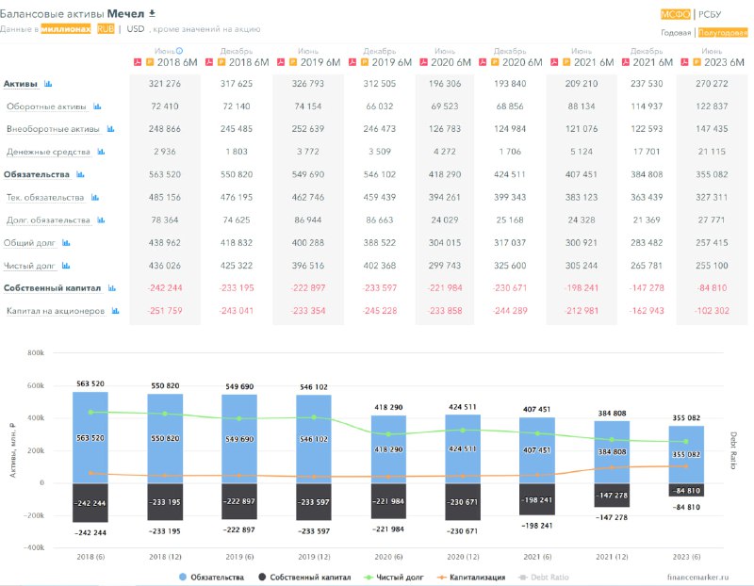Click the info icon next to Июнь 2018

[x=179, y=51]
